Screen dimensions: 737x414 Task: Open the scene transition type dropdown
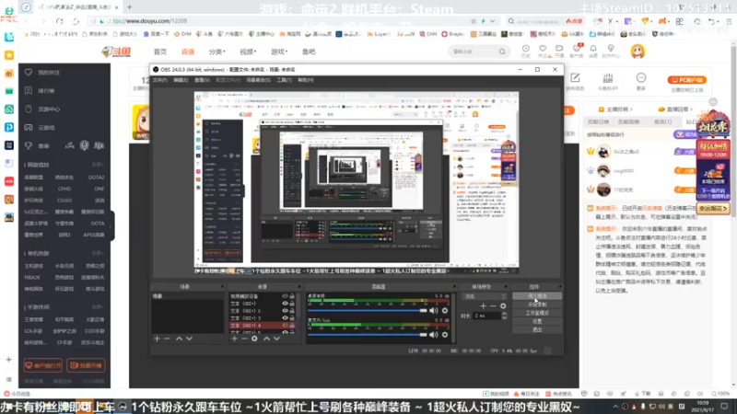[x=485, y=296]
